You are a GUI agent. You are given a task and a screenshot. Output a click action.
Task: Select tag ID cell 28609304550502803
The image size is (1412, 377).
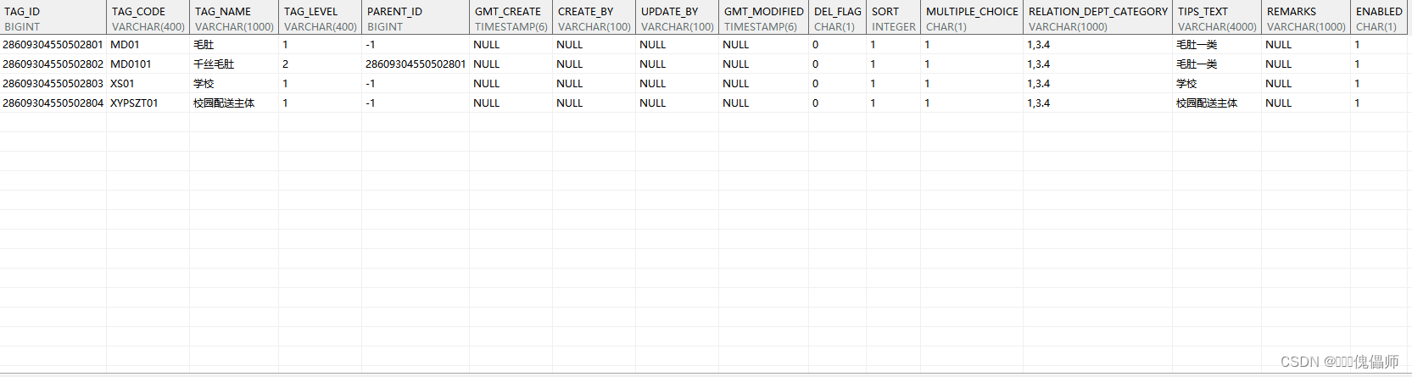coord(53,84)
